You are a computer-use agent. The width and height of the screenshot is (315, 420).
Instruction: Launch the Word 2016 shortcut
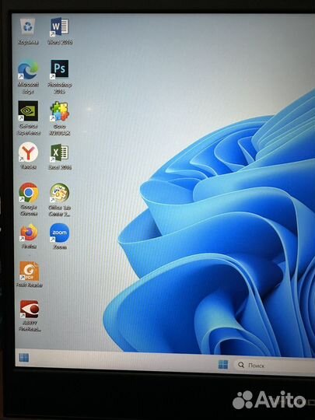point(59,31)
